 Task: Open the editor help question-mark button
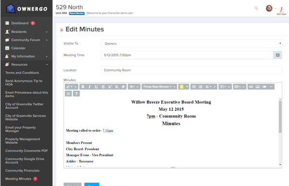pos(76,93)
